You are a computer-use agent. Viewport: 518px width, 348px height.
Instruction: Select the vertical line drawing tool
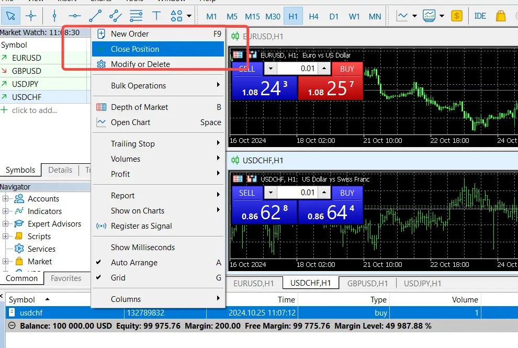pos(54,16)
